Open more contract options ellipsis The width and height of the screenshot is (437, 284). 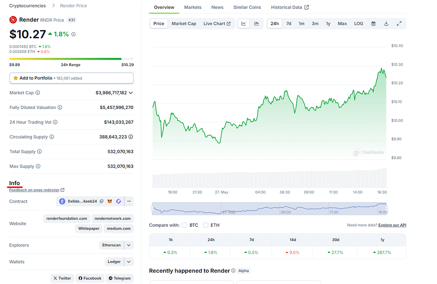click(129, 201)
